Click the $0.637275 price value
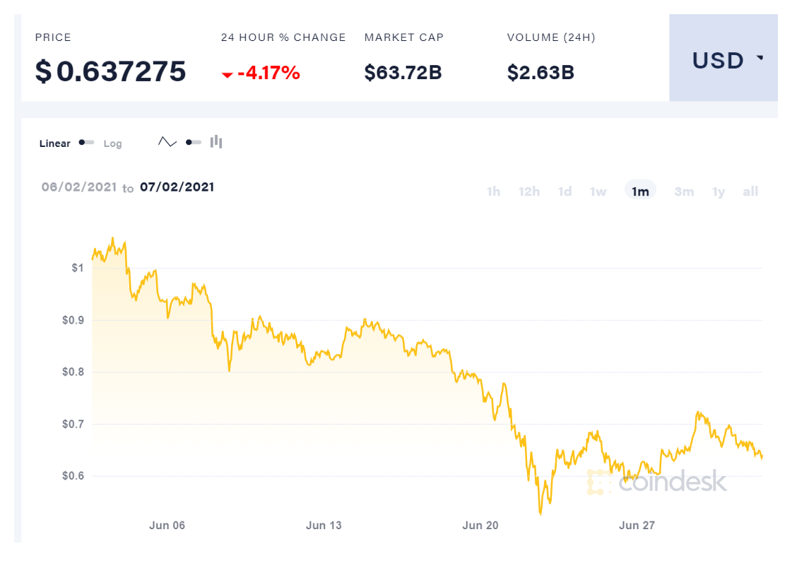Screen dimensions: 792x585 111,71
